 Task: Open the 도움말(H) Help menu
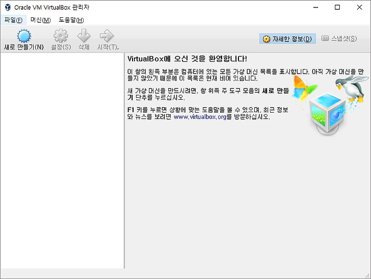coord(71,20)
